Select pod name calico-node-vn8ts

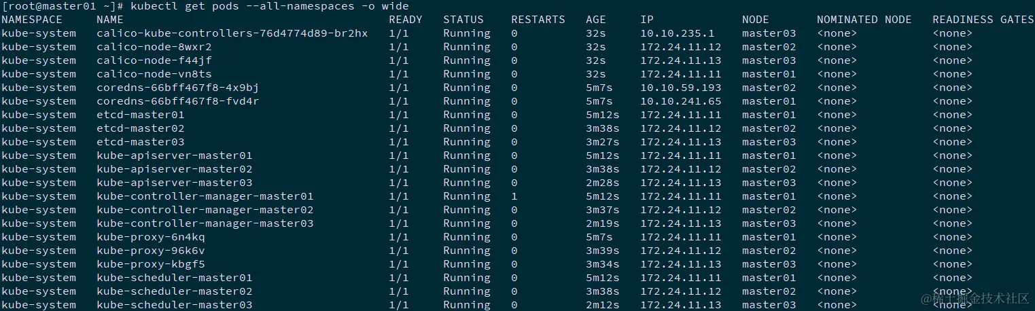(x=154, y=74)
